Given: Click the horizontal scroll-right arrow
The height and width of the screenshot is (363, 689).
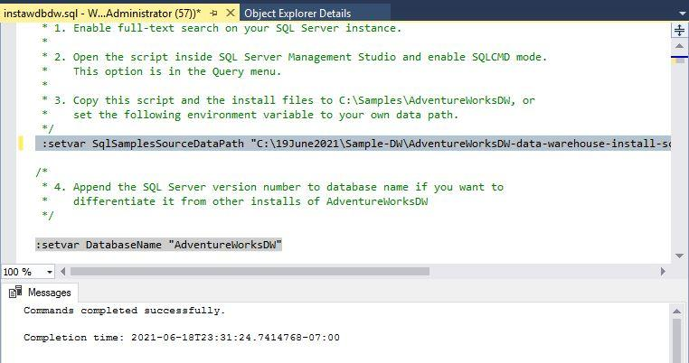Looking at the screenshot, I should tap(663, 272).
